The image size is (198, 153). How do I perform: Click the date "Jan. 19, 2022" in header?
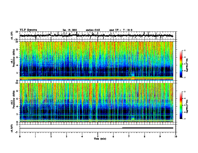point(70,30)
